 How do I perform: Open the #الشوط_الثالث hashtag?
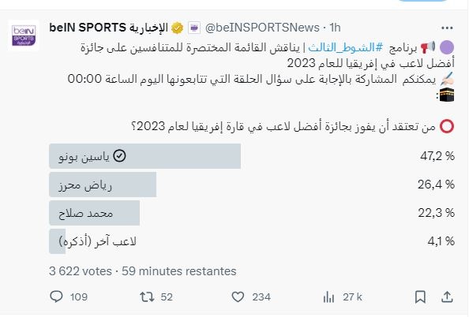click(x=346, y=47)
